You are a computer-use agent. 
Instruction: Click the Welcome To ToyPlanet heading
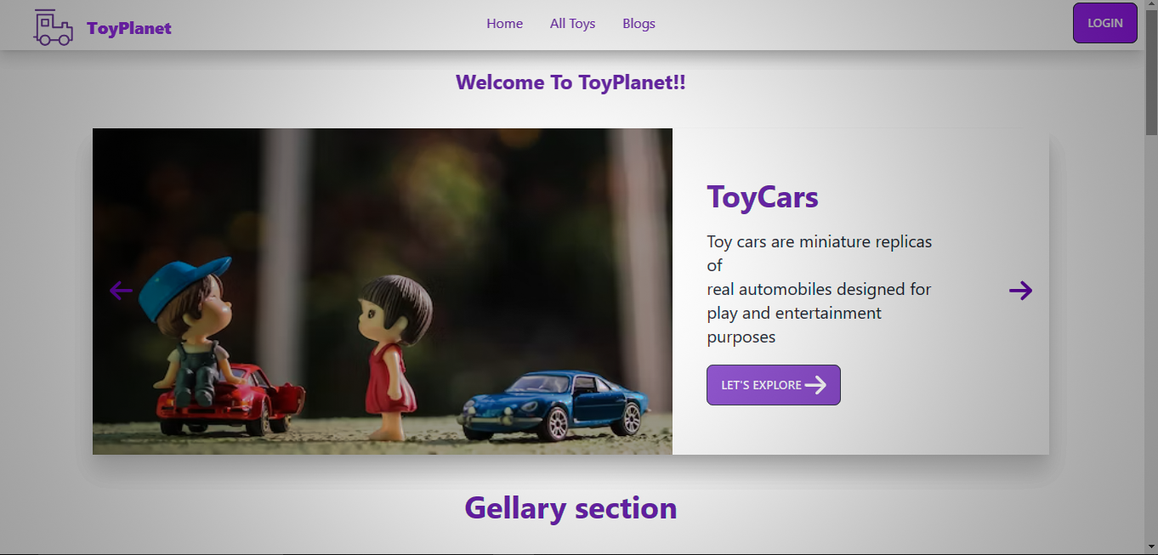point(570,82)
